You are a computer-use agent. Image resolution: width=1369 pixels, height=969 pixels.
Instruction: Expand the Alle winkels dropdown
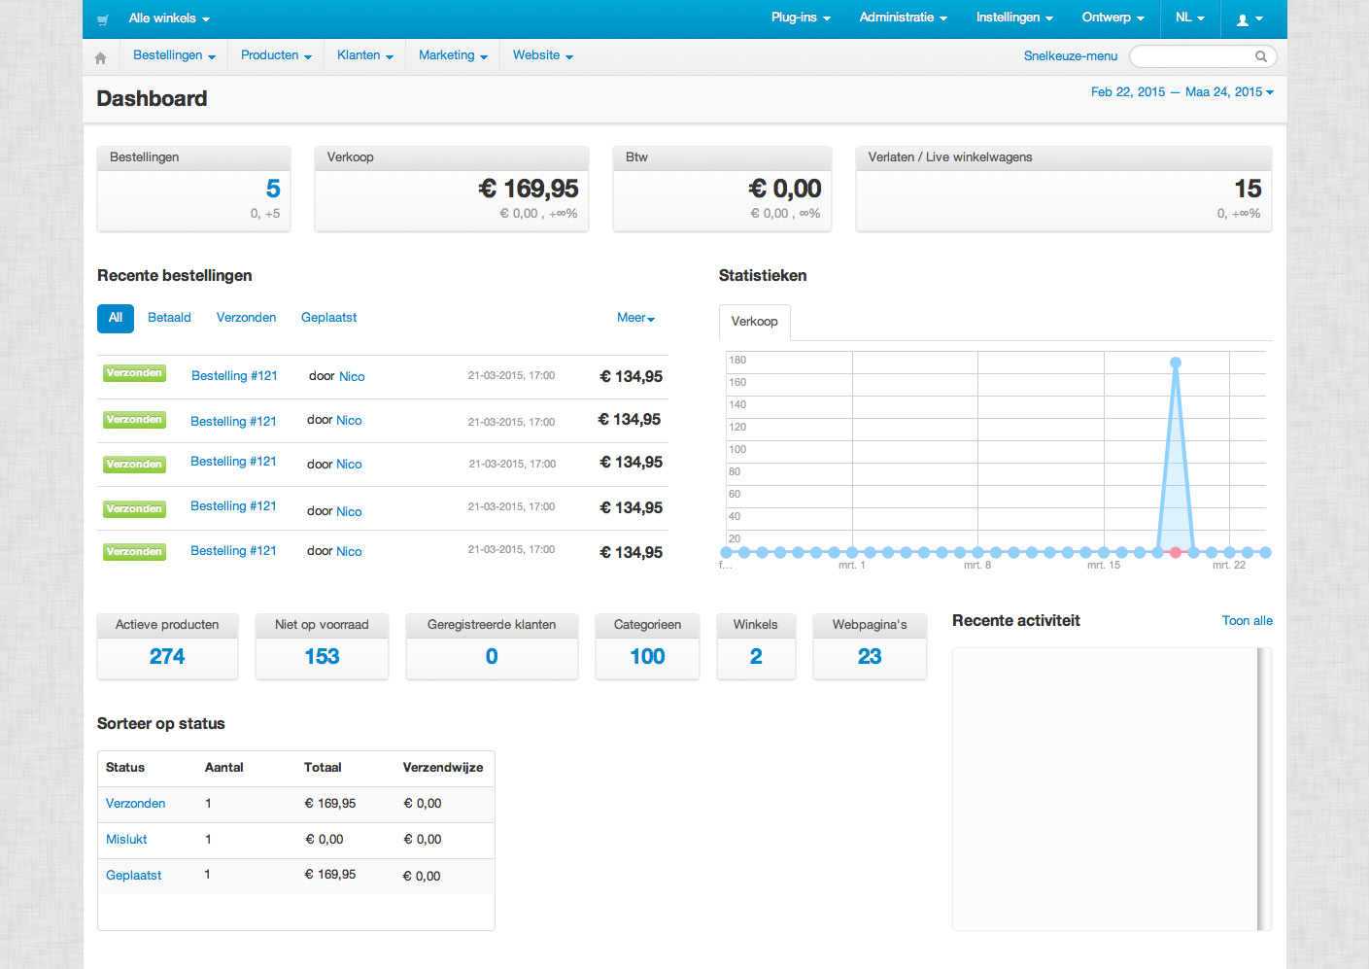click(169, 18)
